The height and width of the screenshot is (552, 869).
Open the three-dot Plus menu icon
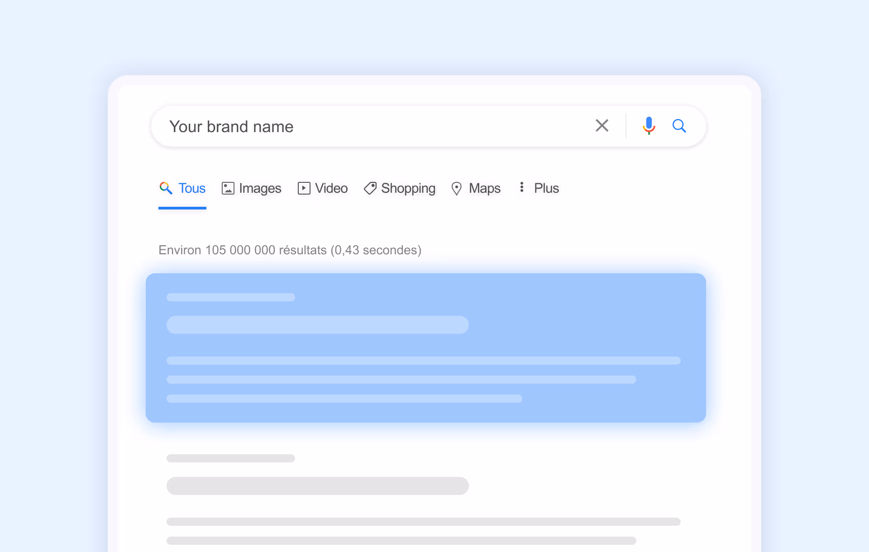point(522,187)
